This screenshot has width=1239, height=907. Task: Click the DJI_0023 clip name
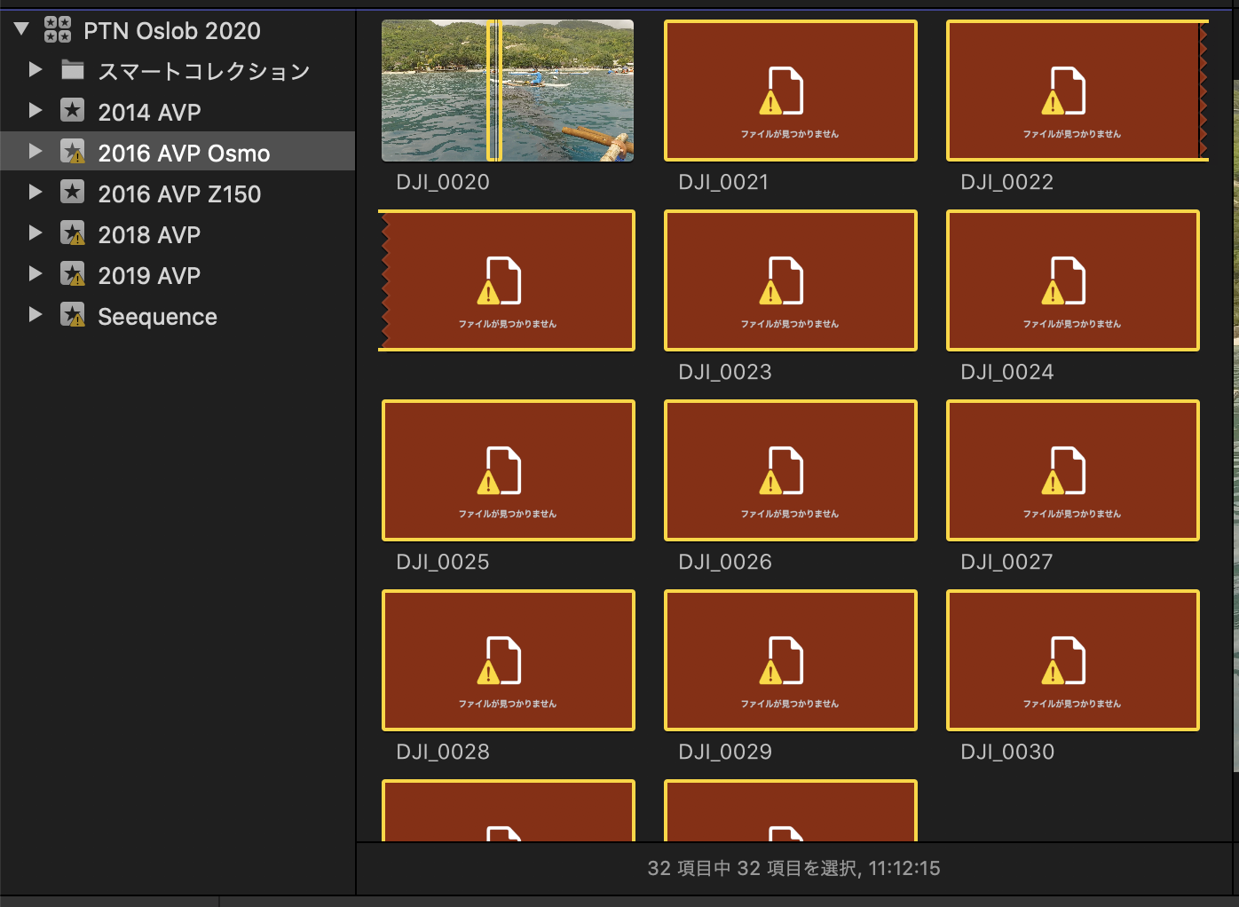725,372
